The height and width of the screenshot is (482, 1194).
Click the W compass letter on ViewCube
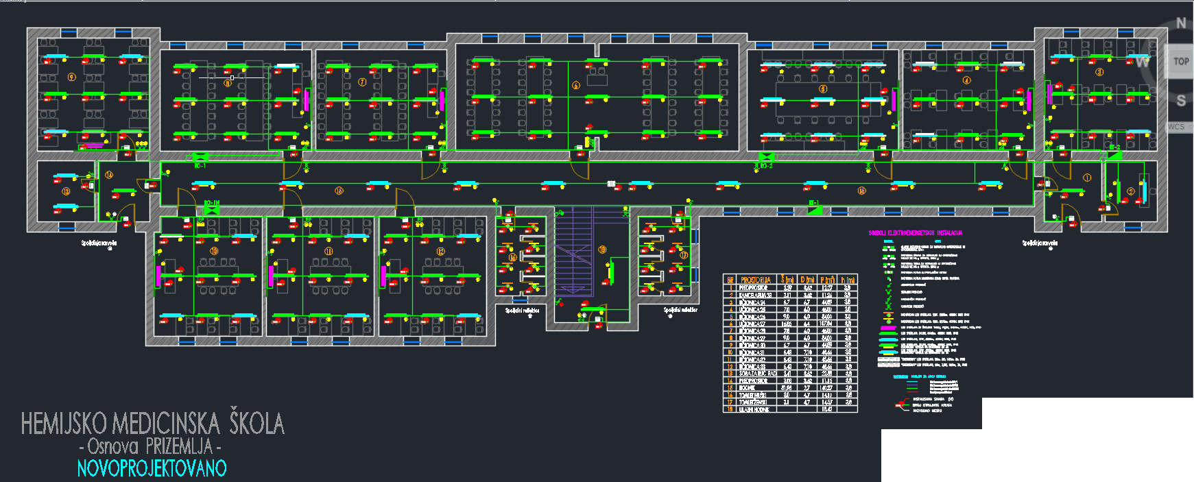pos(1142,62)
